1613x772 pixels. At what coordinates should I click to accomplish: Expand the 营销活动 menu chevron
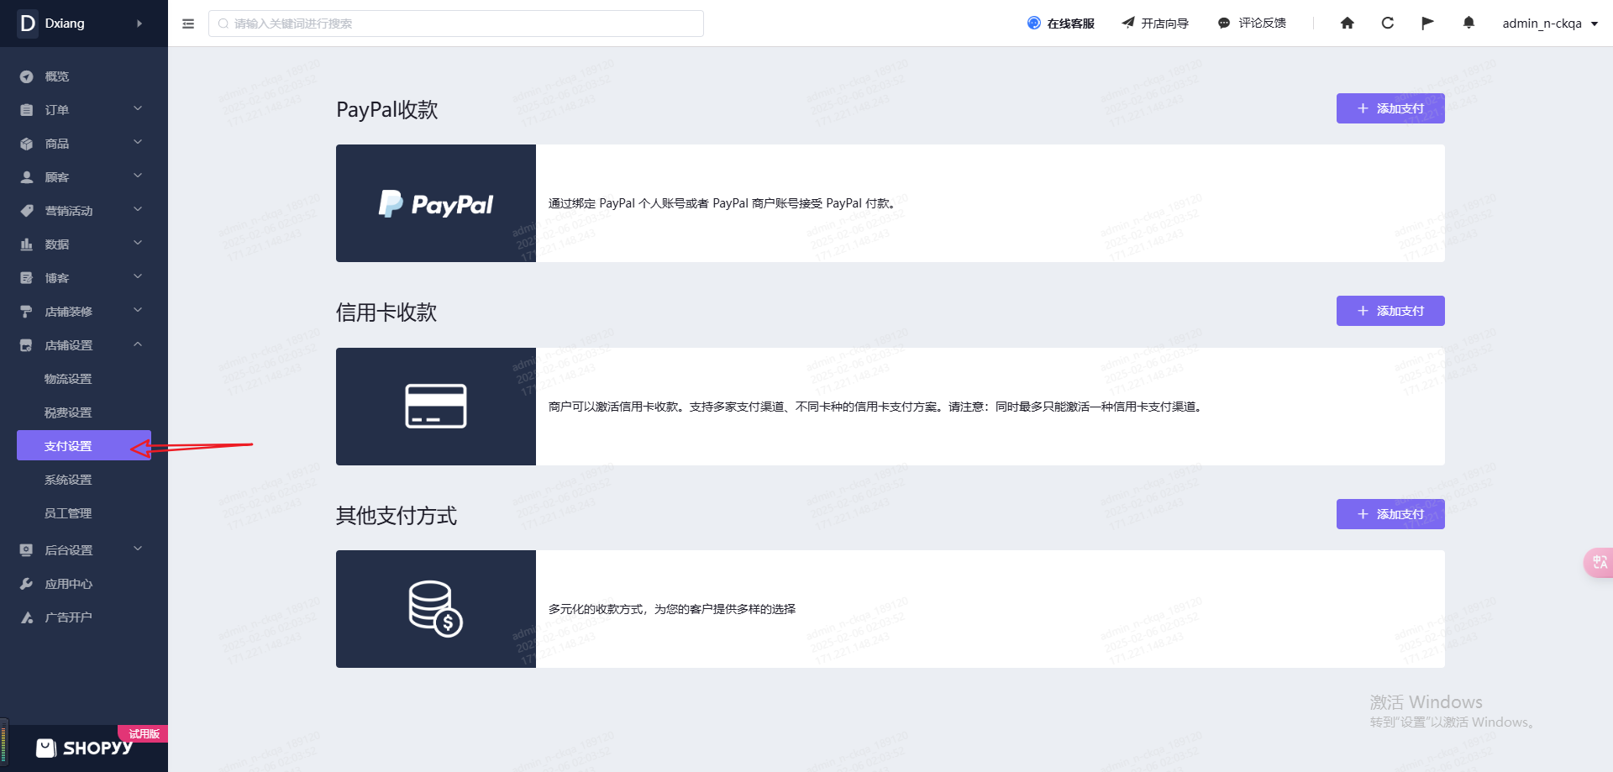click(x=138, y=209)
